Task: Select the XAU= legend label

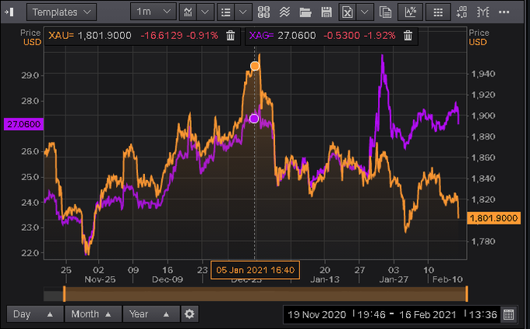Action: tap(61, 36)
